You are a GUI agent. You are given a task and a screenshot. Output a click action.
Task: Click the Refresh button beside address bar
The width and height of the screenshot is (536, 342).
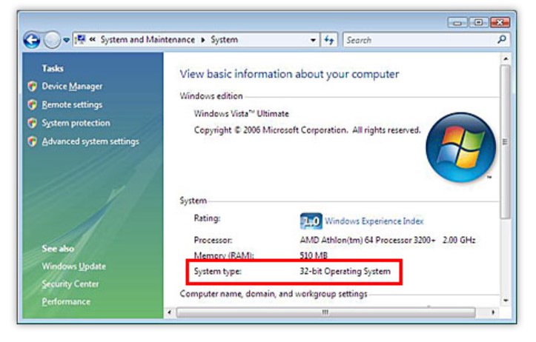point(329,40)
